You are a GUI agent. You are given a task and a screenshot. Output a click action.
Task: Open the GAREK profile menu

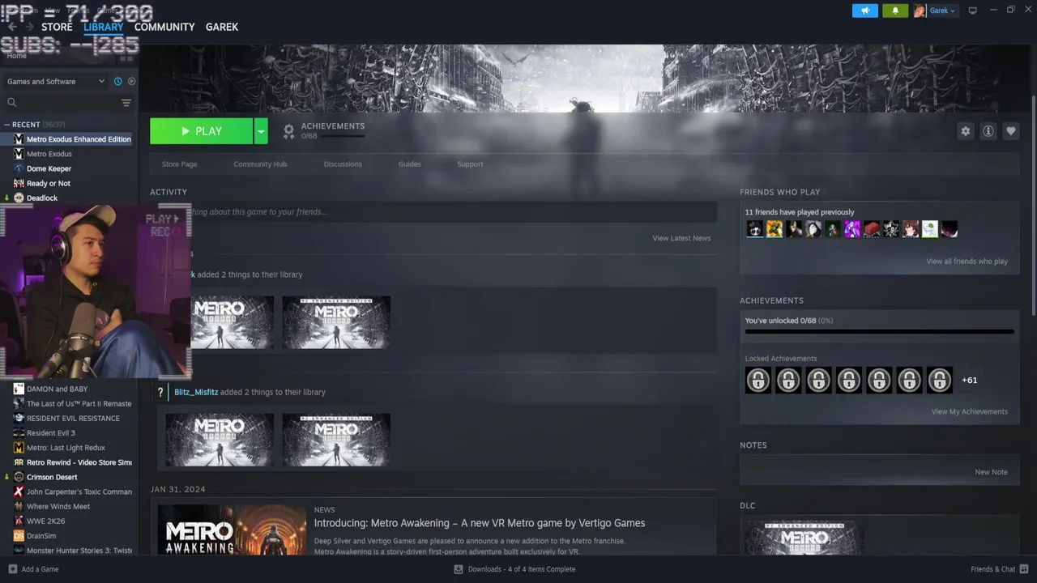[x=222, y=27]
